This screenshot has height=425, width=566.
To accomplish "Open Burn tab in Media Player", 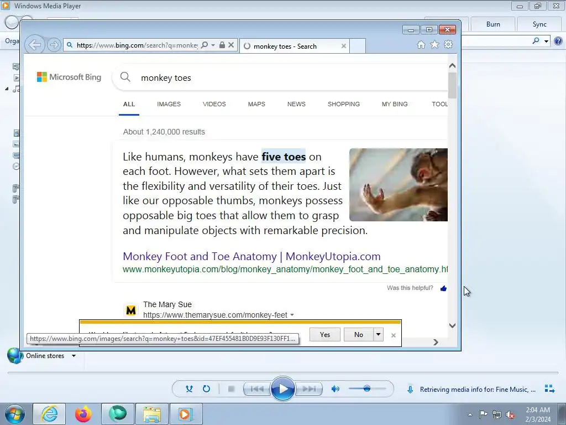I will click(493, 24).
